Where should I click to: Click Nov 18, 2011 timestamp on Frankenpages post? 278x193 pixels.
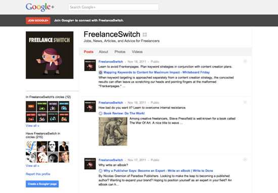(x=136, y=61)
